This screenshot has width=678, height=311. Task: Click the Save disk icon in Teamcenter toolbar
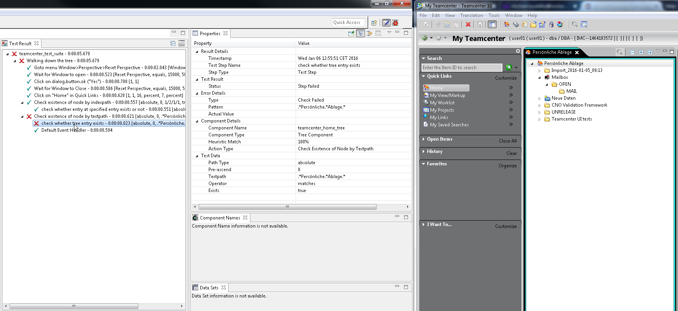(480, 24)
